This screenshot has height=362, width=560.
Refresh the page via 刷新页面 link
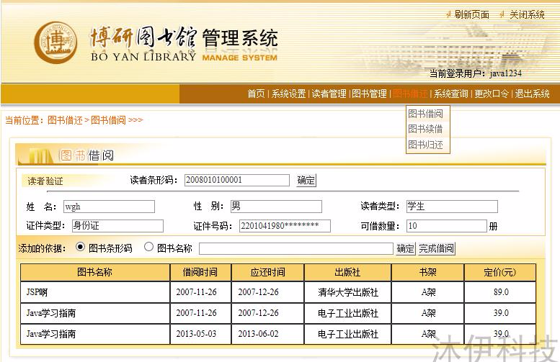(472, 14)
